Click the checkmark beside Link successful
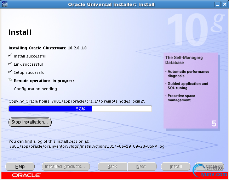 pos(10,64)
